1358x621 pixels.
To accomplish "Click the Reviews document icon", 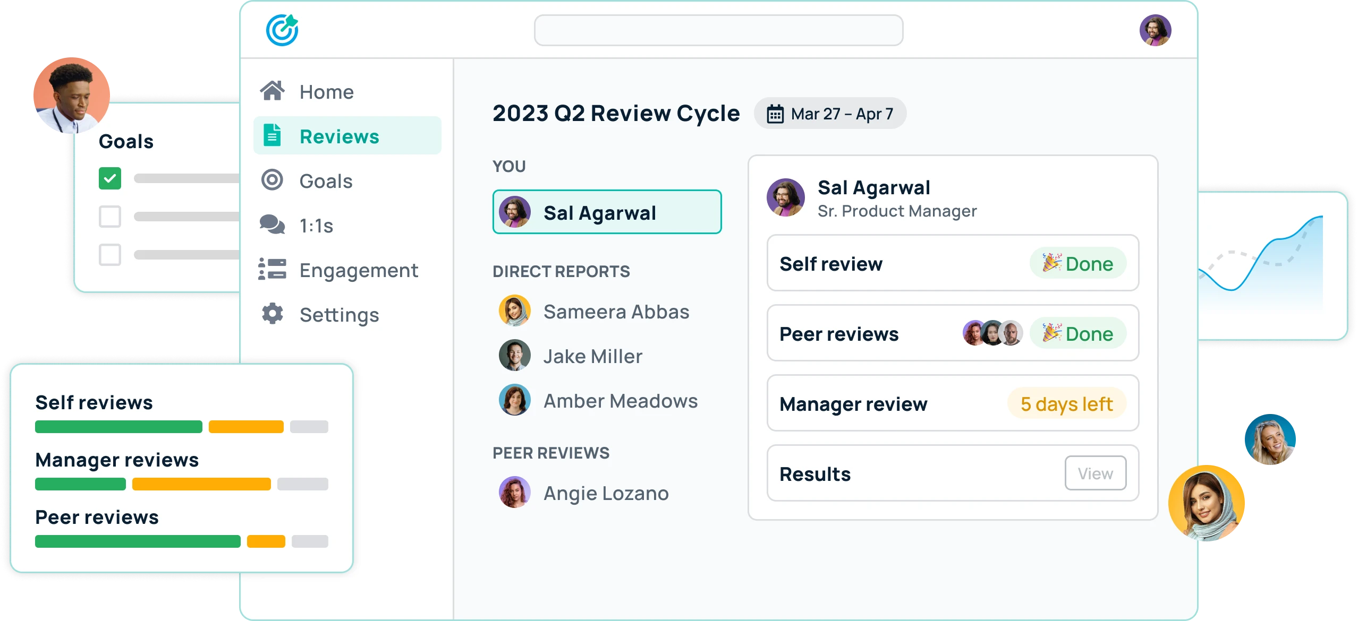I will tap(272, 135).
